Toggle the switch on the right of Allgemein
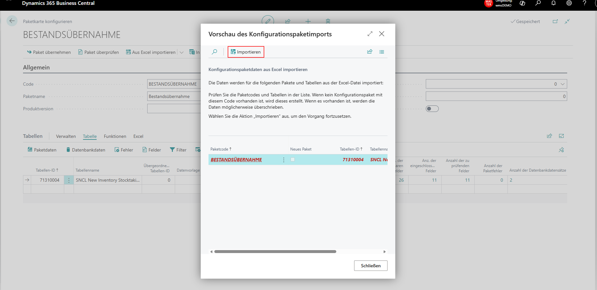 click(x=432, y=109)
